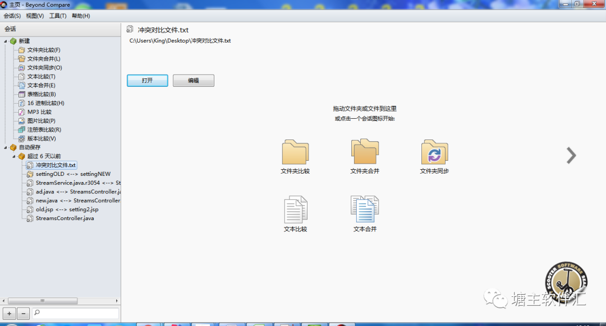This screenshot has height=326, width=606.
Task: Click the sessions scrollbar right arrow
Action: coord(117,301)
